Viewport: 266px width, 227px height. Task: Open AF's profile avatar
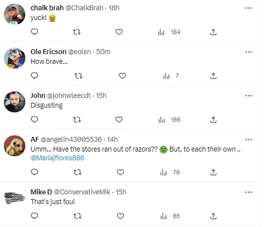(x=14, y=146)
